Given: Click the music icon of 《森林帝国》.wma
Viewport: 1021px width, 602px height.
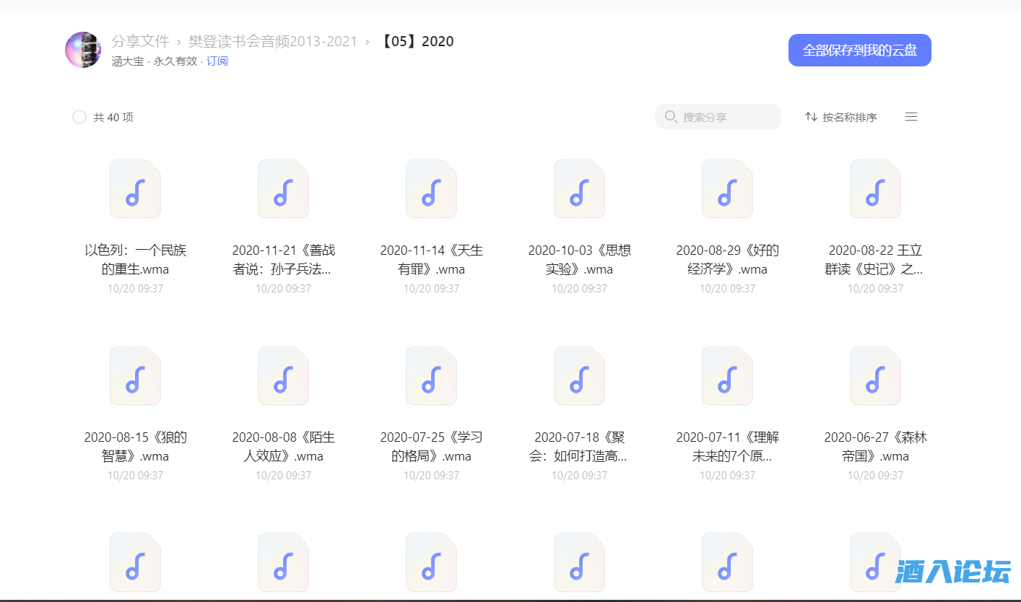Looking at the screenshot, I should coord(874,375).
